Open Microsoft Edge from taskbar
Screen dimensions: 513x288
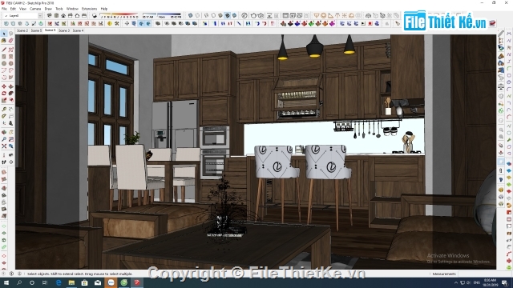(x=59, y=282)
